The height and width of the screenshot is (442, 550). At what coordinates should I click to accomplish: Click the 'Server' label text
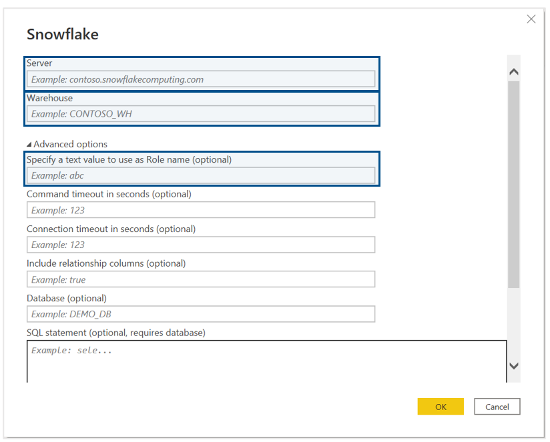click(39, 63)
